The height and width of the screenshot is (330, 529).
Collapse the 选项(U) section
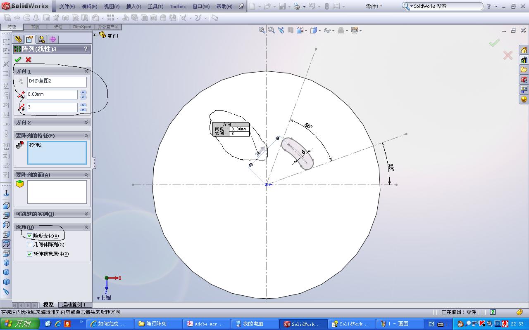tap(86, 227)
